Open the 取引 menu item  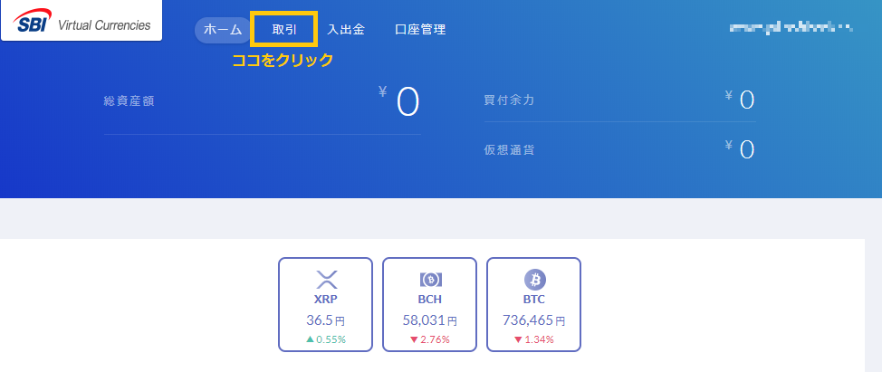pos(284,29)
